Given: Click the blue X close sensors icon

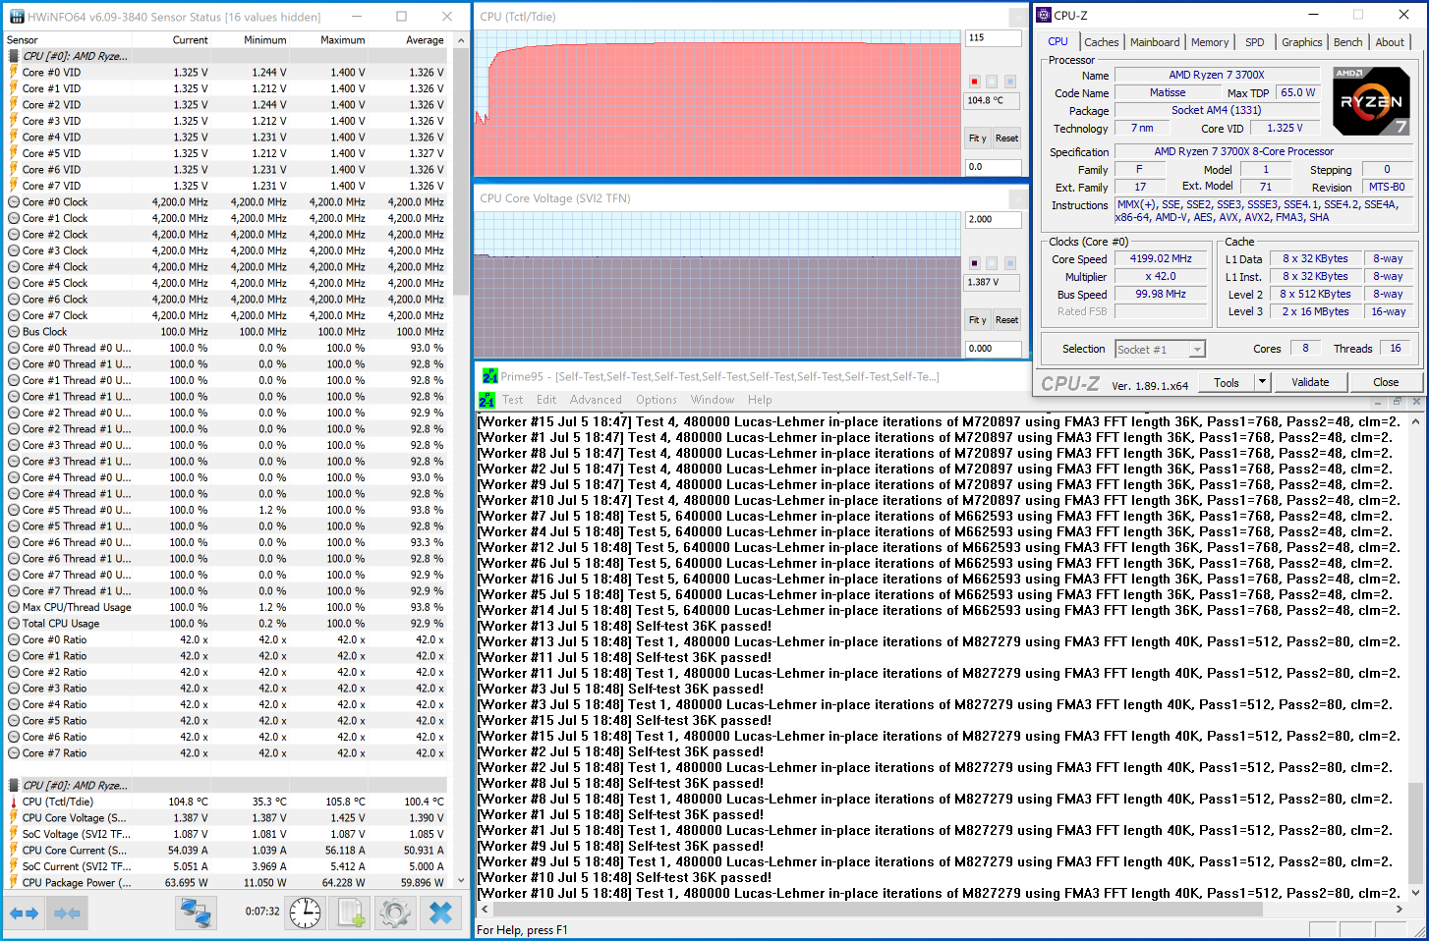Looking at the screenshot, I should 441,913.
